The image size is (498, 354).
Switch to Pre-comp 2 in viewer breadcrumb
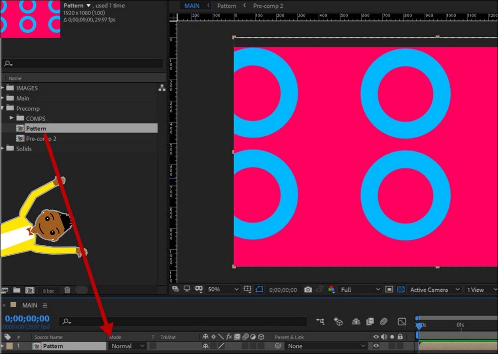[x=268, y=5]
